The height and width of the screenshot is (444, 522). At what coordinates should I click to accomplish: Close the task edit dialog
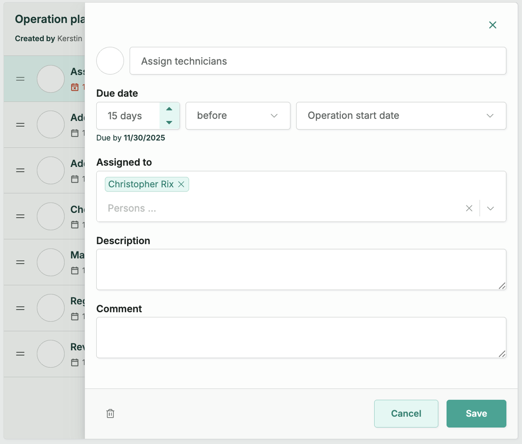[x=492, y=25]
